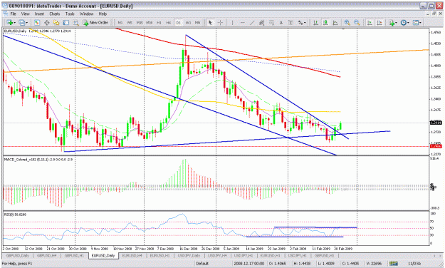445x268 pixels.
Task: Select the M15 timeframe
Action: (x=140, y=22)
